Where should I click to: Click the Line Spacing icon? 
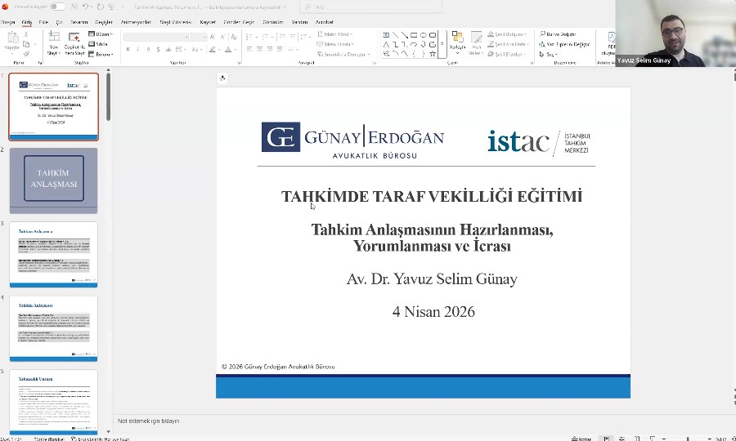click(304, 37)
